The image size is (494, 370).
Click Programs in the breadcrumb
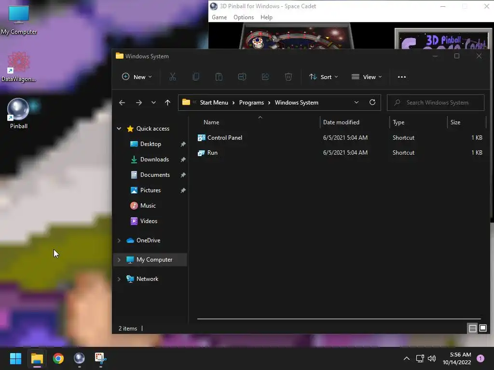coord(251,103)
